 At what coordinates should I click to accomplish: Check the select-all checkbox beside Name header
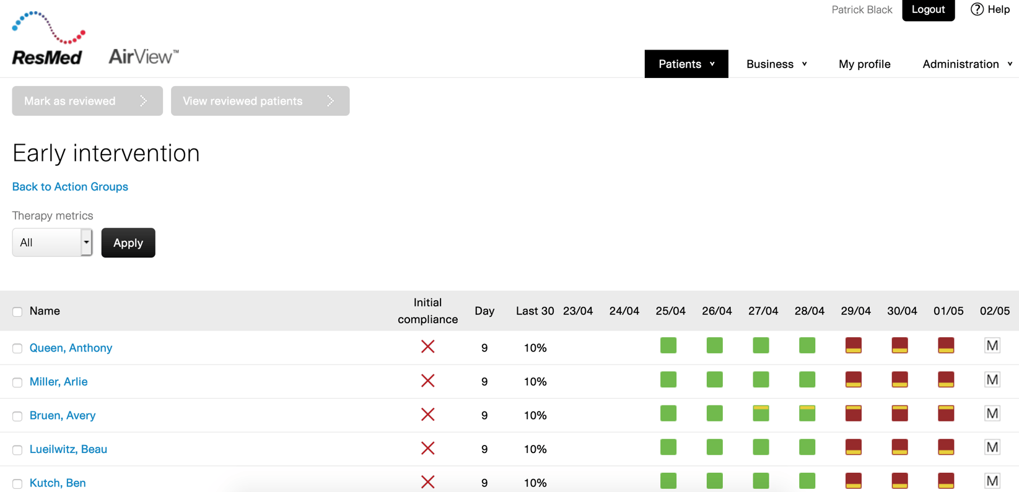(17, 312)
